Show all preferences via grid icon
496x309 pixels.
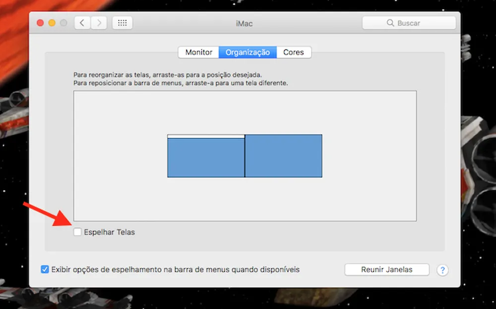[x=123, y=23]
